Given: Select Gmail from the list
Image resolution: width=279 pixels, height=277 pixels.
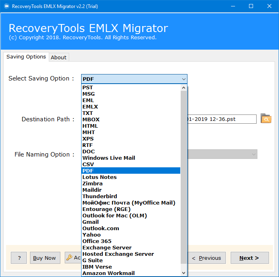Looking at the screenshot, I should point(131,222).
